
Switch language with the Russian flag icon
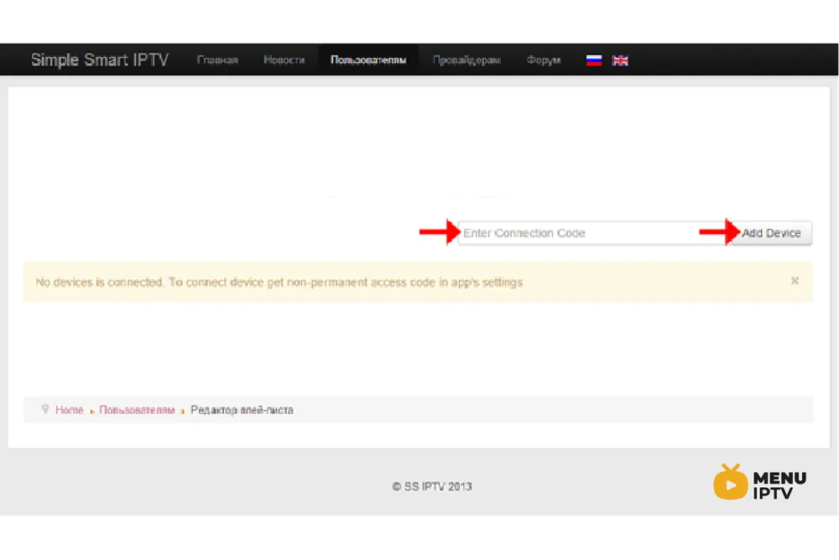[594, 60]
